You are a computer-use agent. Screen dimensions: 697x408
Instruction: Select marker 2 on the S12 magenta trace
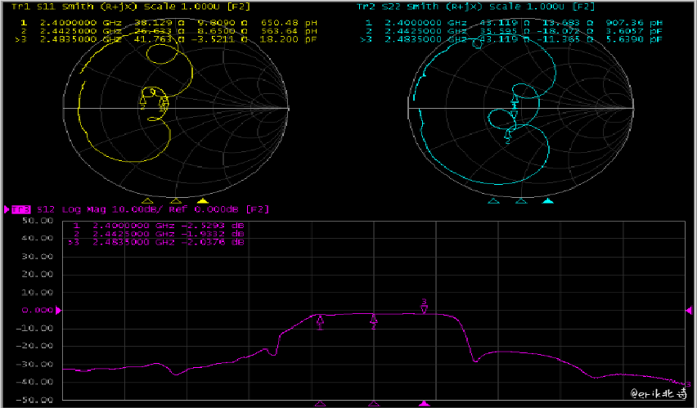pos(374,320)
